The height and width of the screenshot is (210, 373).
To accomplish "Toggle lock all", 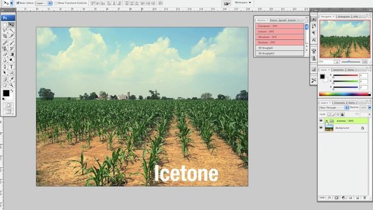I will [x=342, y=114].
